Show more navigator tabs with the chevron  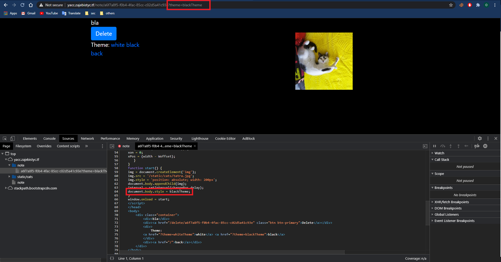pyautogui.click(x=87, y=146)
